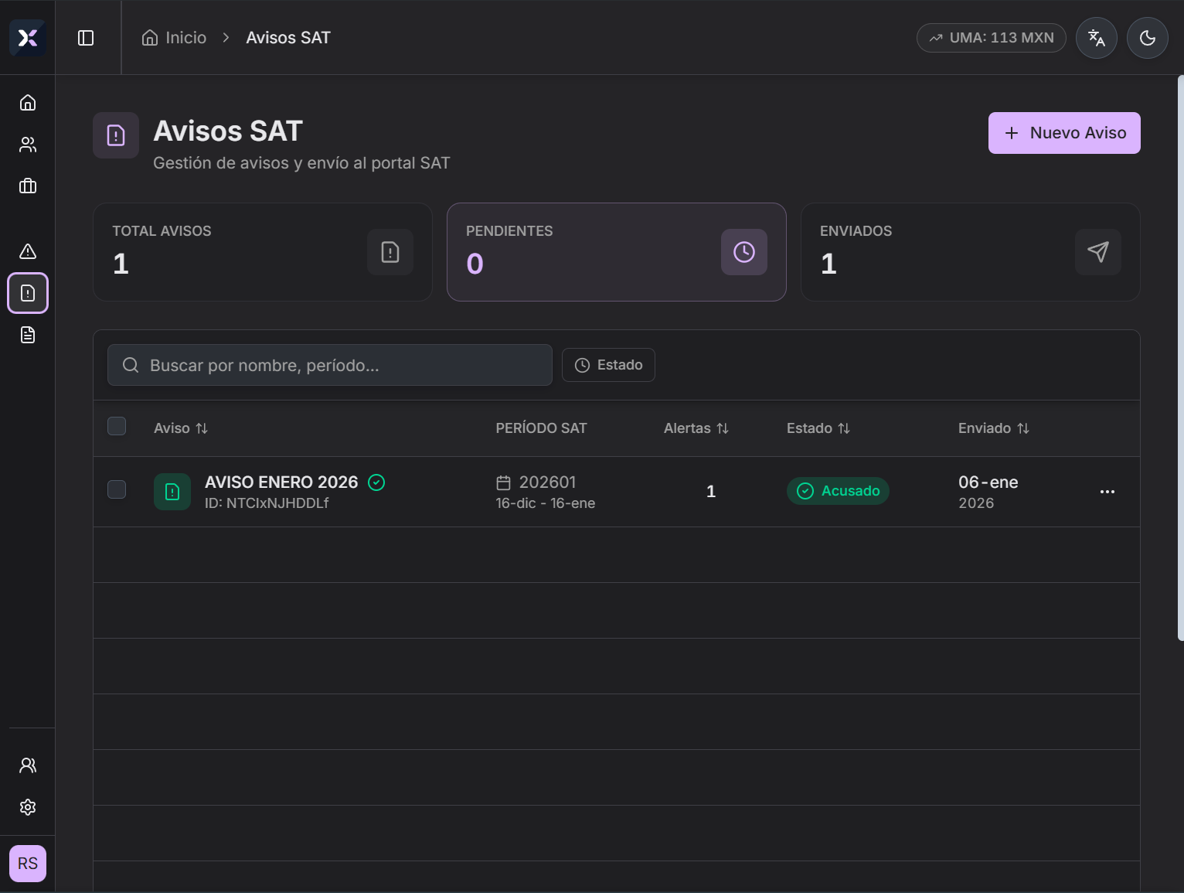Check the select-all checkbox in the table header
The width and height of the screenshot is (1184, 893).
pyautogui.click(x=117, y=426)
